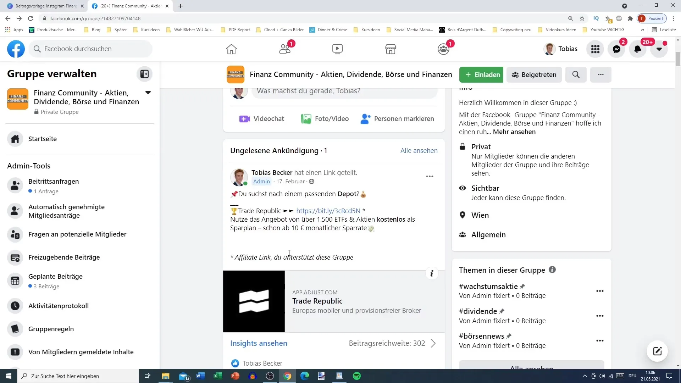681x383 pixels.
Task: Reload the current page
Action: point(31,18)
